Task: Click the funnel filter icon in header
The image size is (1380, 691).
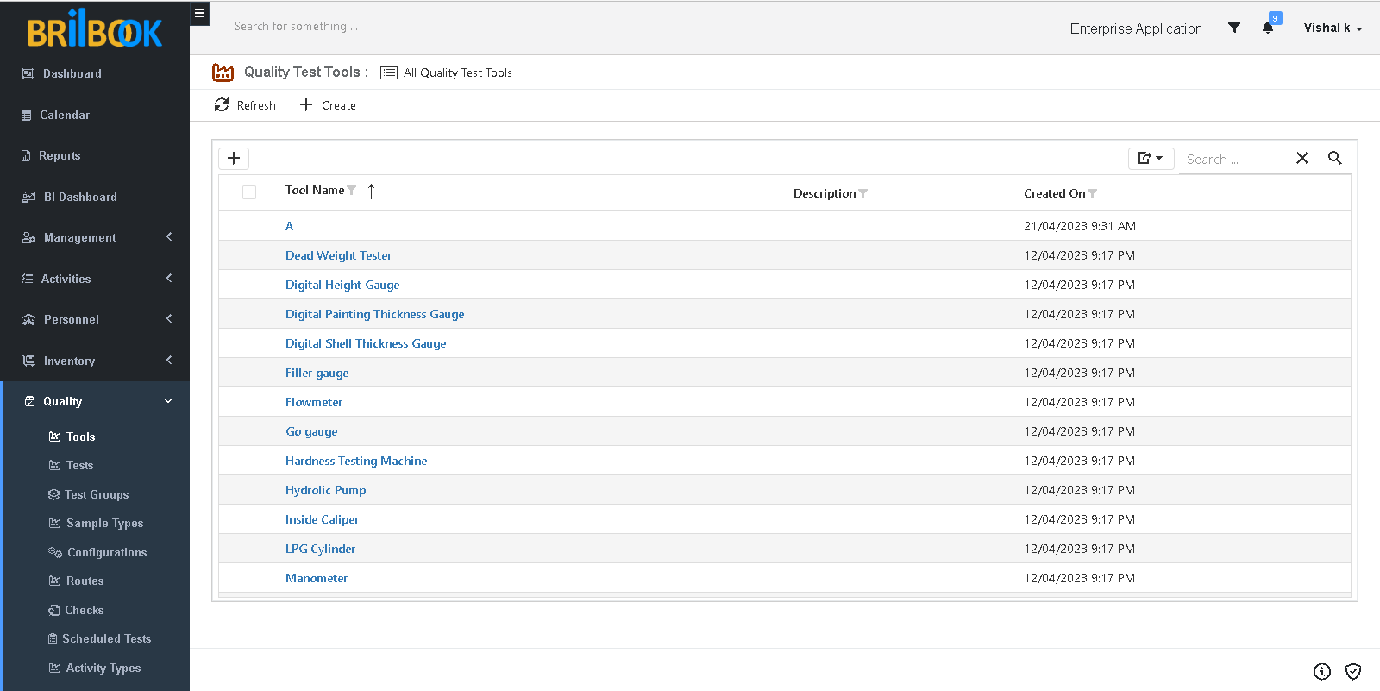Action: [1234, 28]
